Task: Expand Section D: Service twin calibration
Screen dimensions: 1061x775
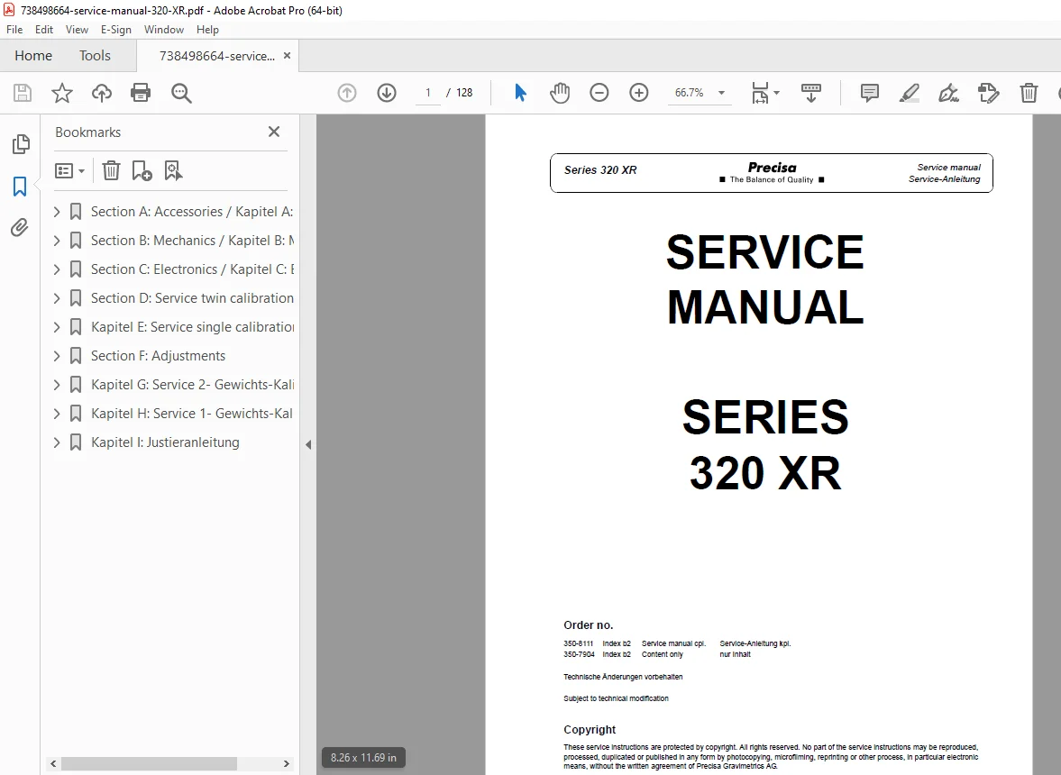Action: [57, 298]
